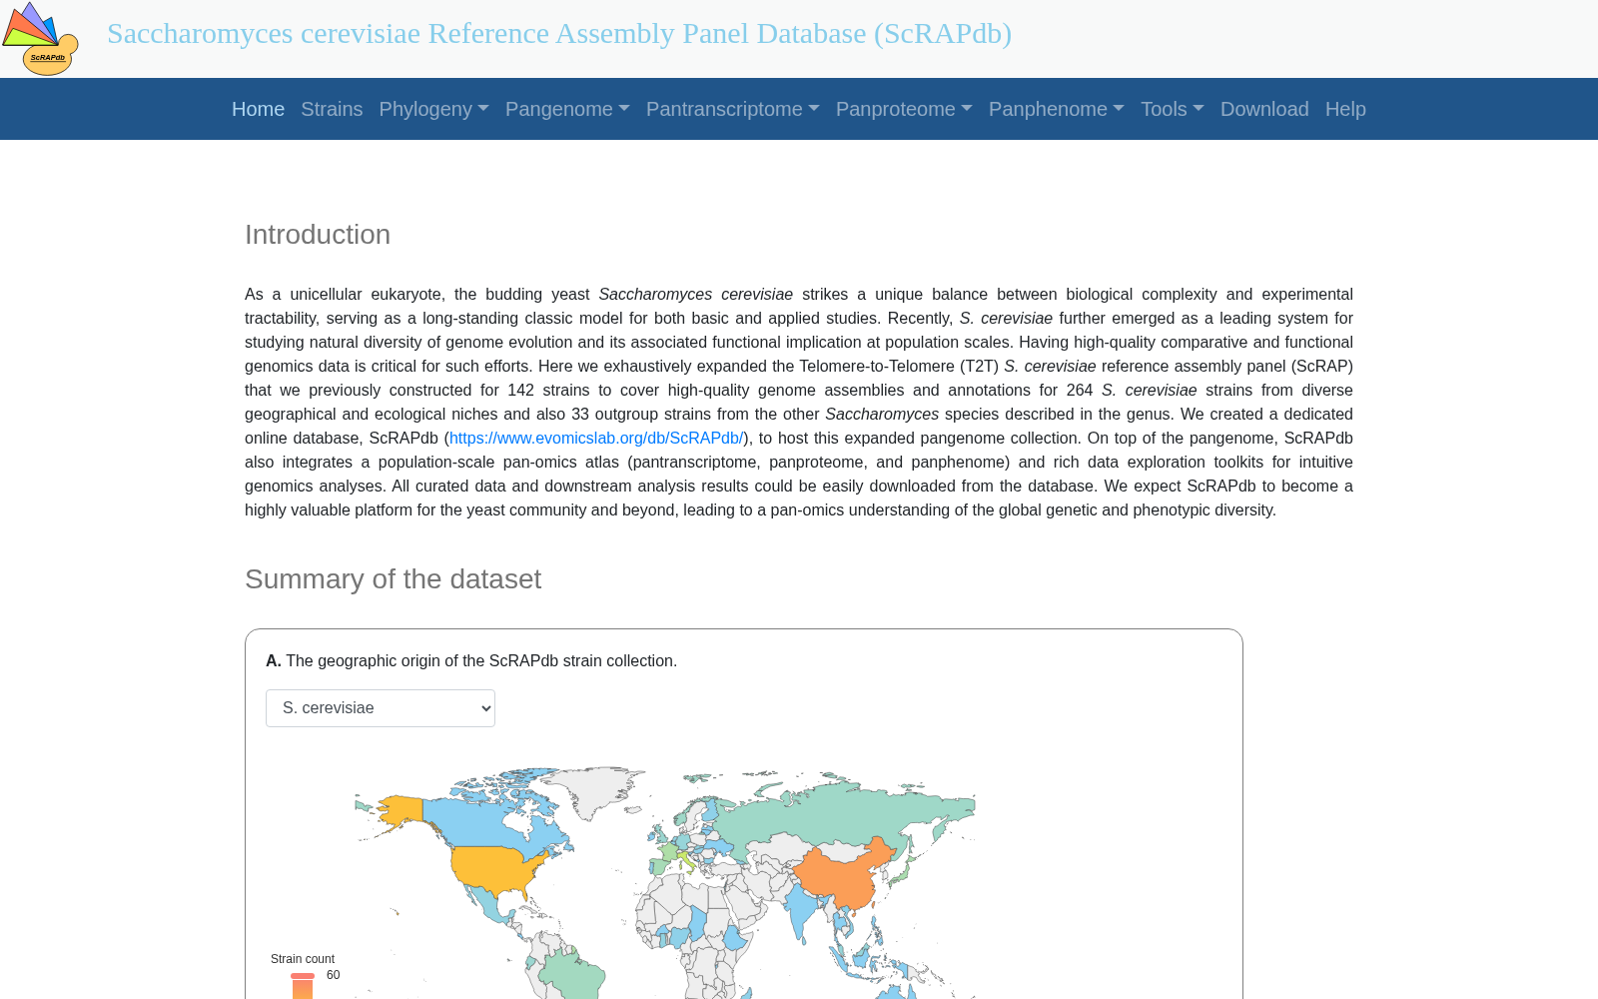
Task: Open the Tools dropdown menu
Action: click(1173, 109)
